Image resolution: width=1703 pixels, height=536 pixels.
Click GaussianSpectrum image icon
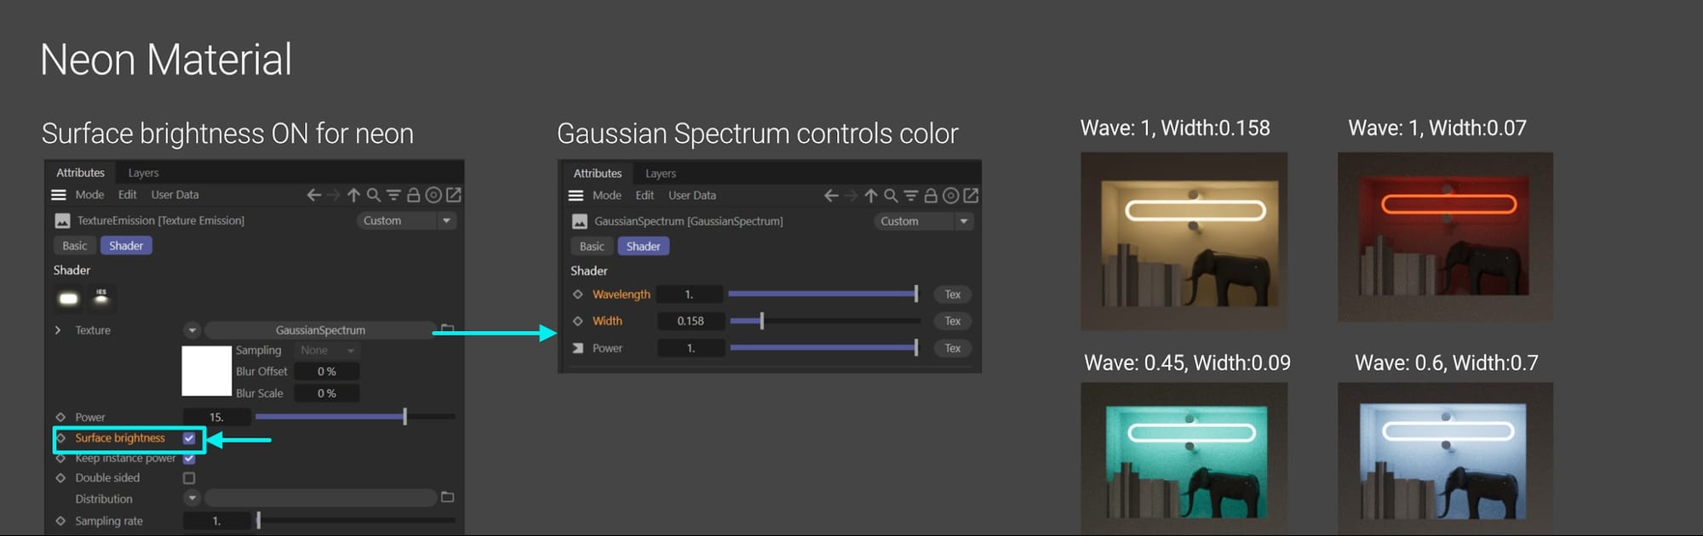click(x=579, y=221)
